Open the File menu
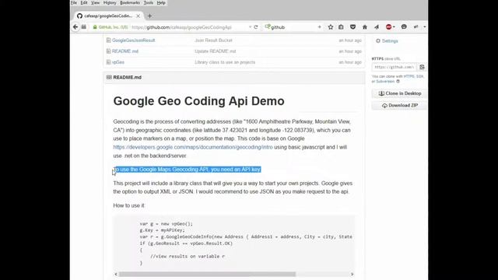Image resolution: width=498 pixels, height=280 pixels. tap(74, 2)
